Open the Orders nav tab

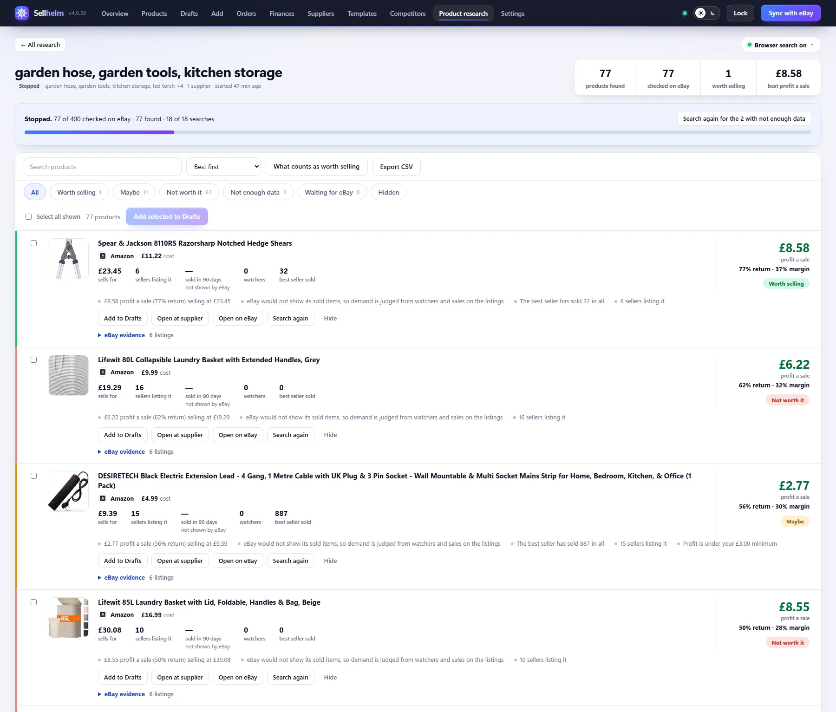(x=246, y=13)
